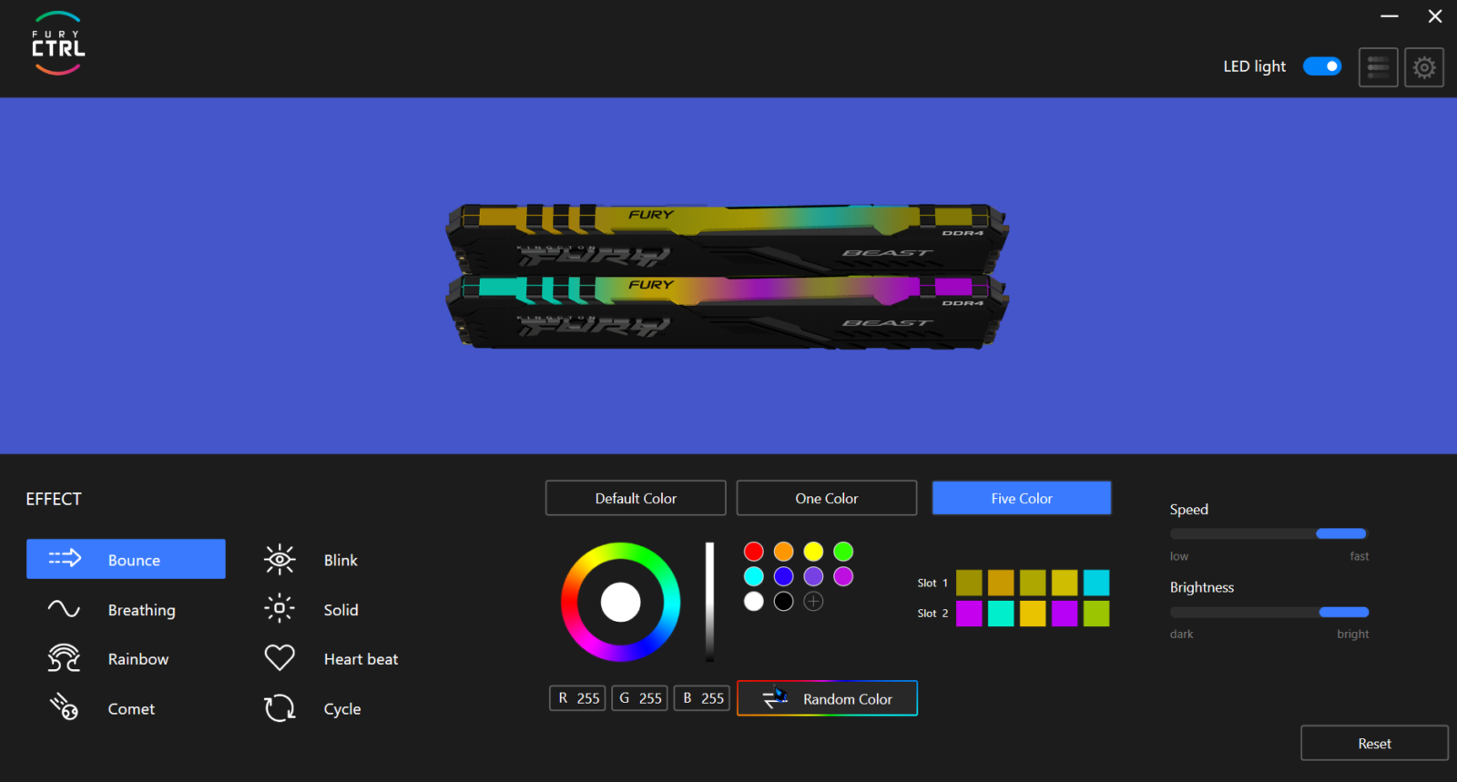Select Slot 2 green fifth square
Screen dimensions: 1457x782
coord(1096,614)
